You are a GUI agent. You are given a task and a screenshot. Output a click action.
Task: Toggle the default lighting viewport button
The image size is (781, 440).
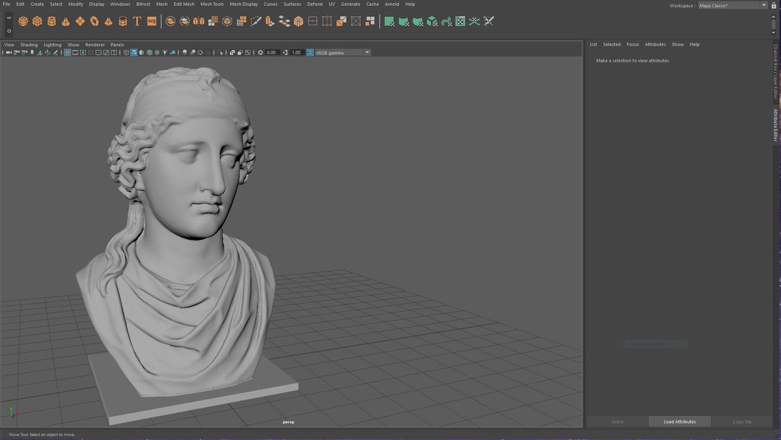(x=165, y=52)
